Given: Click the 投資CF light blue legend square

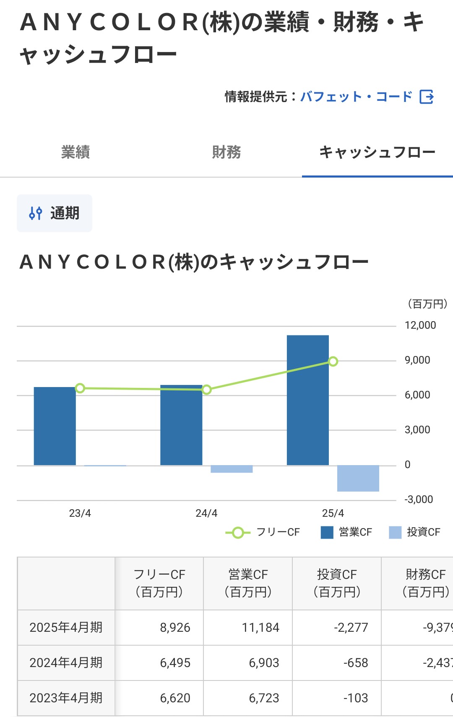Looking at the screenshot, I should coord(395,532).
